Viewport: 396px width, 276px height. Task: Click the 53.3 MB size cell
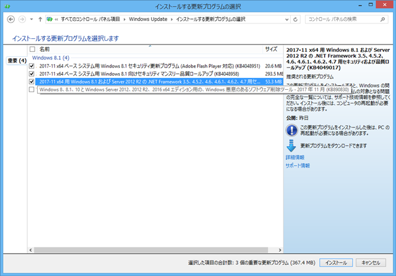(273, 82)
